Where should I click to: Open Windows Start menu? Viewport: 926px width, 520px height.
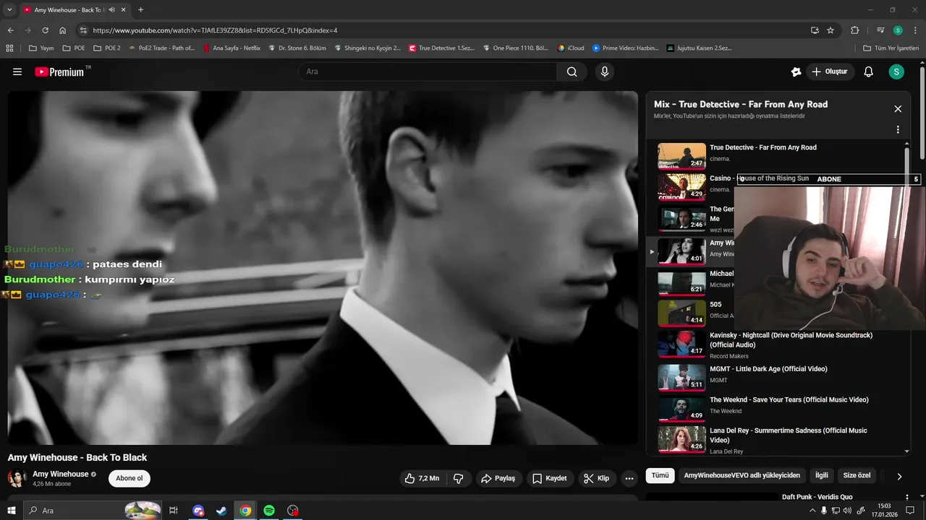click(x=11, y=511)
